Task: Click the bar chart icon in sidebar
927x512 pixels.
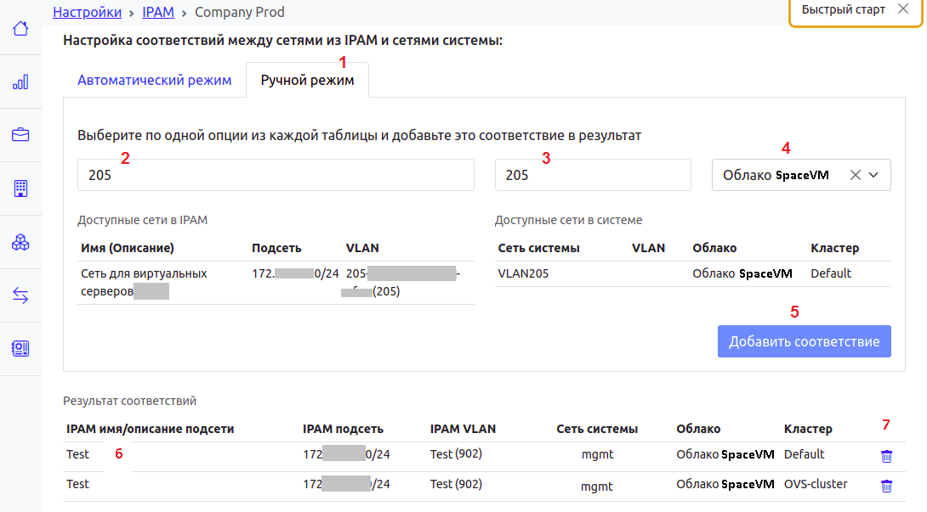Action: coord(20,82)
